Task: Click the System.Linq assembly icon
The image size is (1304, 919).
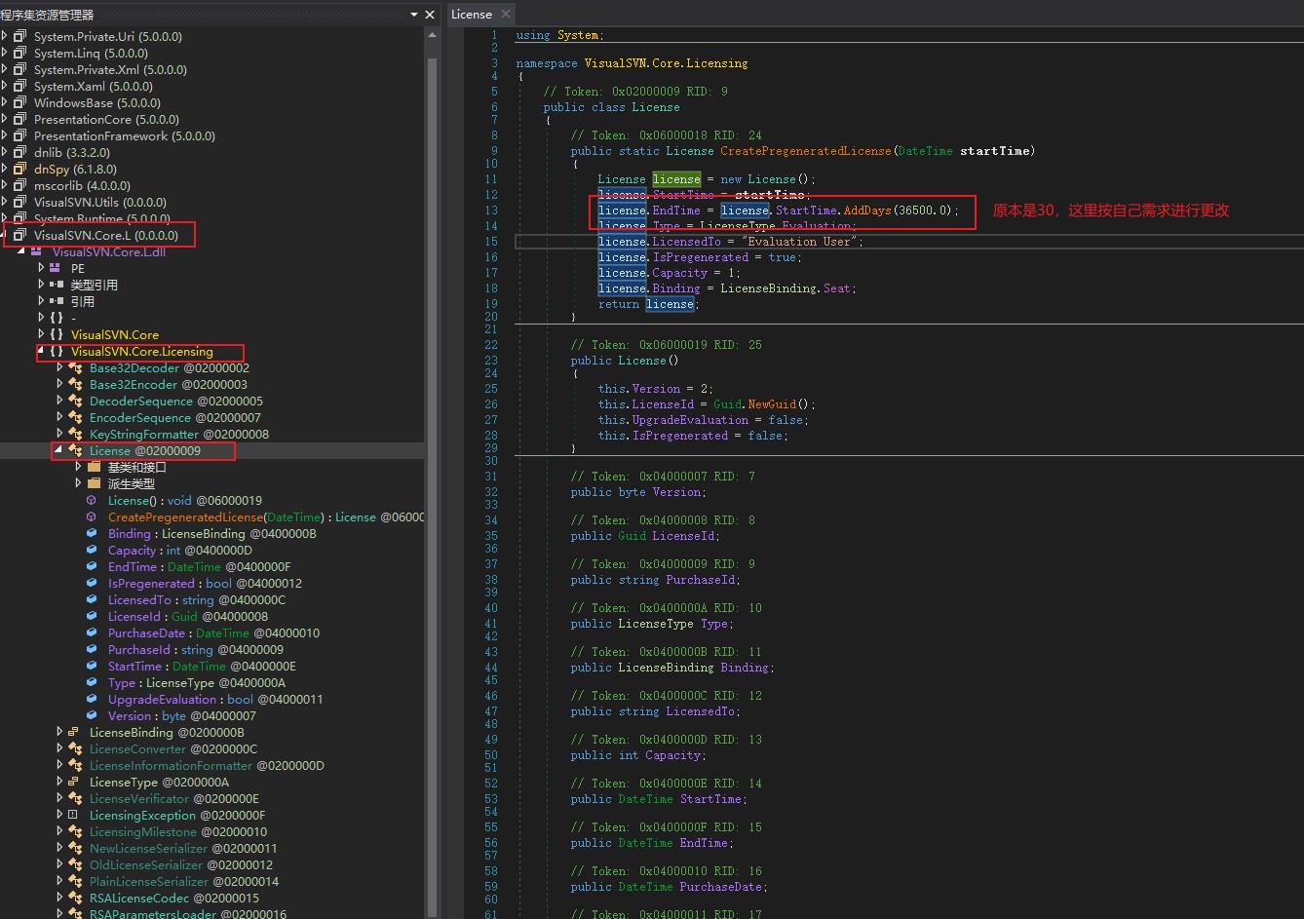Action: click(x=19, y=53)
